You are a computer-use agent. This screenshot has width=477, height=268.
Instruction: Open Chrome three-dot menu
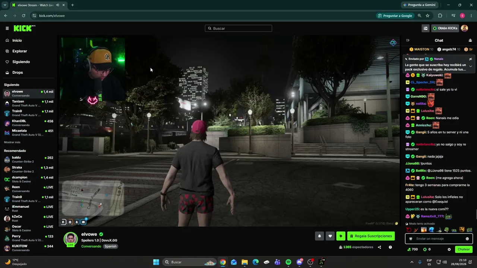pos(471,16)
